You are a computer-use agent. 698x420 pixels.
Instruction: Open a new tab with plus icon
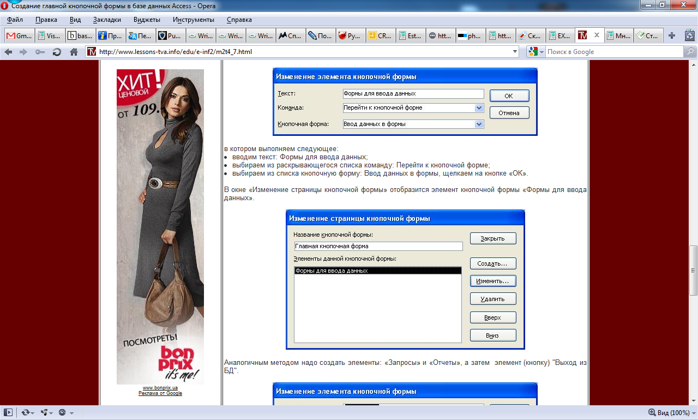coord(672,35)
